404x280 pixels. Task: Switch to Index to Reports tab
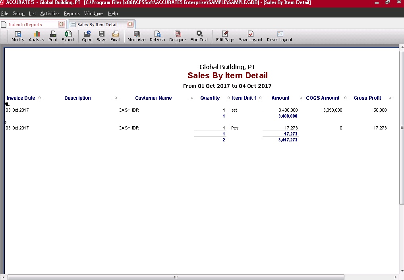coord(25,25)
